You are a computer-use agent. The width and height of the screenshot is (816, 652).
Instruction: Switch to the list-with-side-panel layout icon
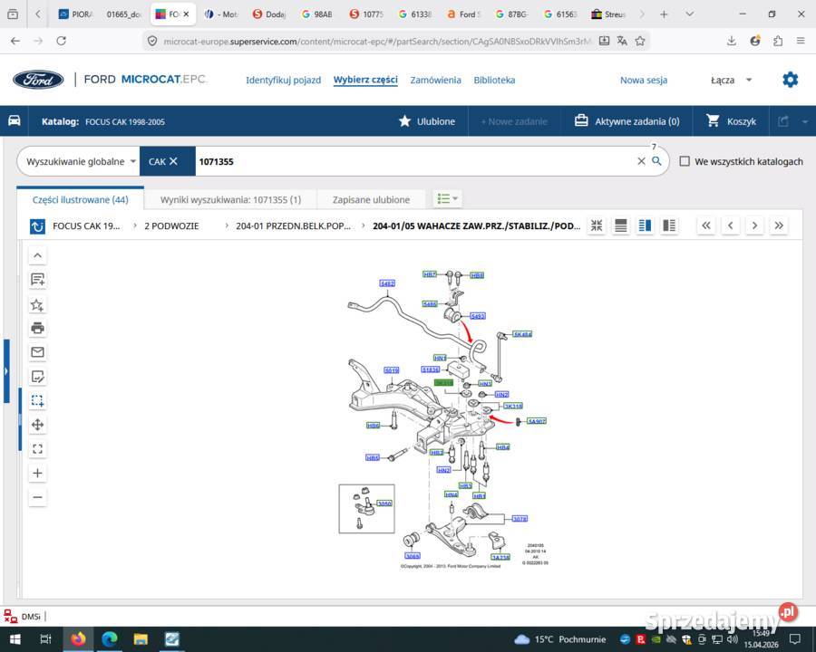(x=669, y=225)
